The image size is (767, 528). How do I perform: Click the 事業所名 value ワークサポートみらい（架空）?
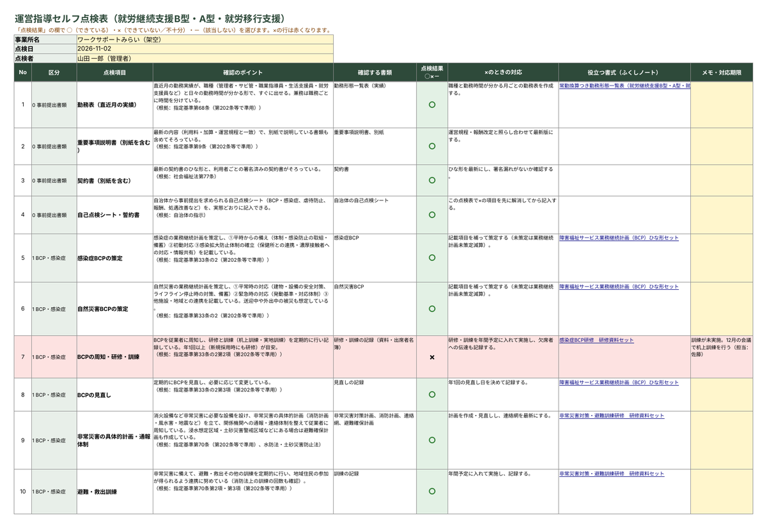(205, 39)
